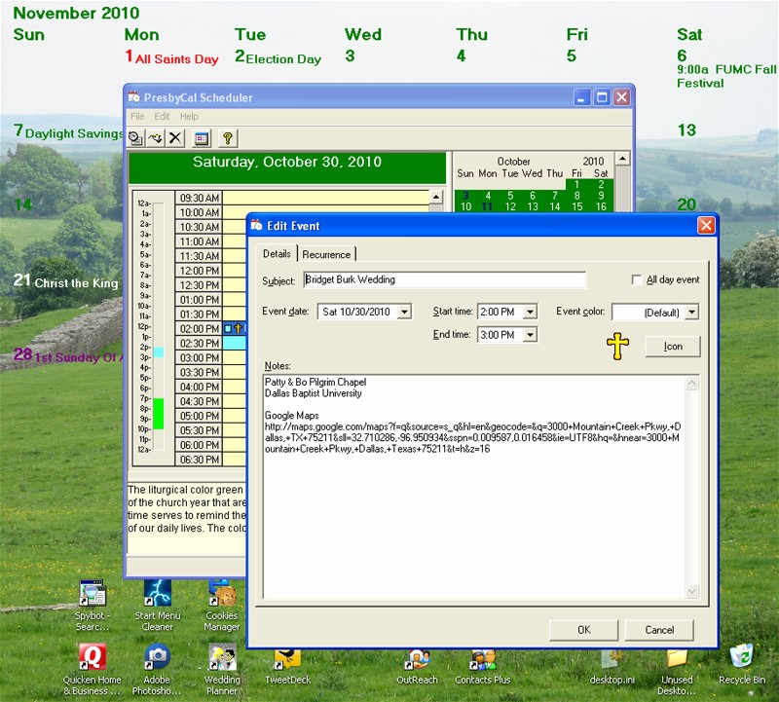Open the End time dropdown
Viewport: 779px width, 702px height.
[x=530, y=335]
